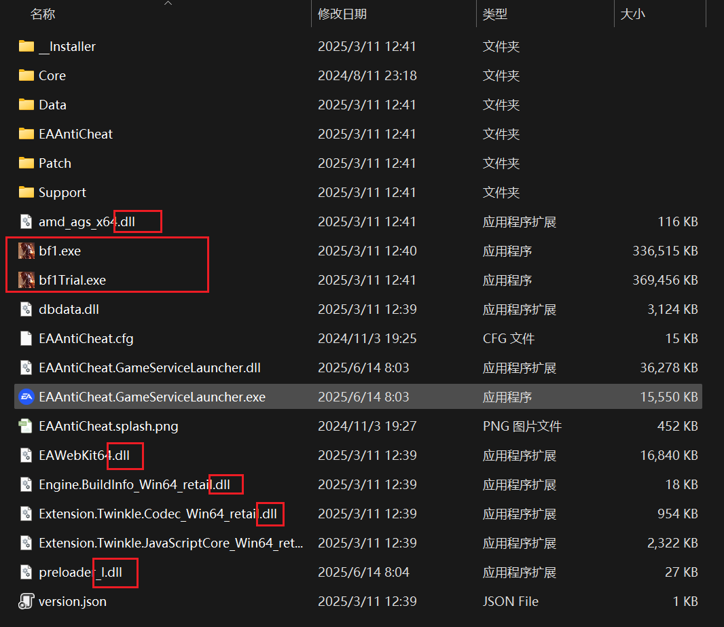
Task: Select the file name dbdata.dll
Action: tap(69, 309)
